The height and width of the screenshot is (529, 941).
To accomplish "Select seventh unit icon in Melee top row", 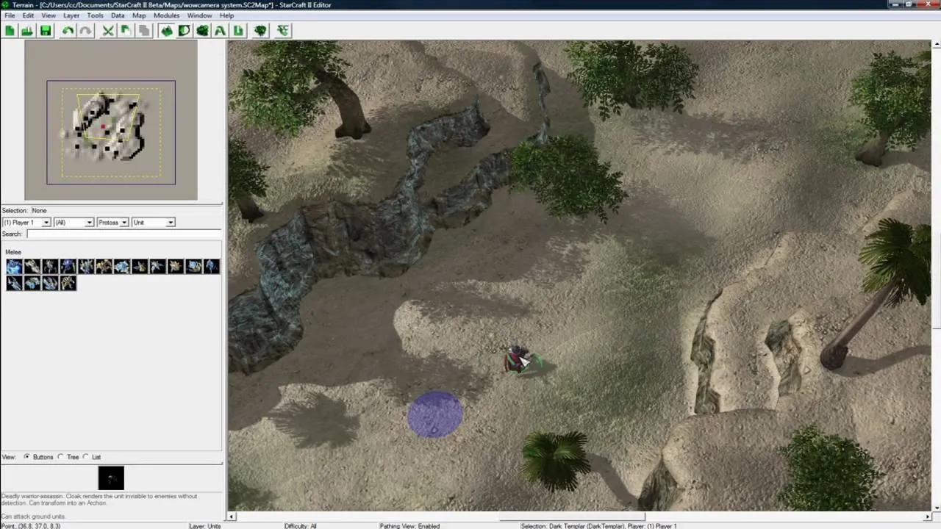I will tap(122, 266).
